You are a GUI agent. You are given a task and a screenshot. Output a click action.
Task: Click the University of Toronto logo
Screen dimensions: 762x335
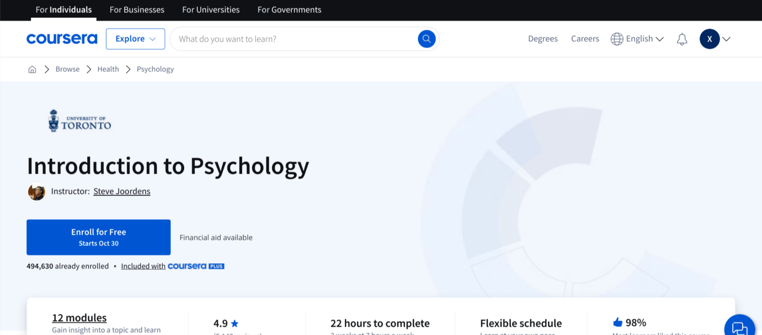tap(79, 120)
